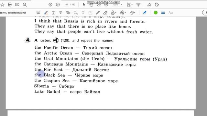Activate the hand pan tool

[x=91, y=5]
